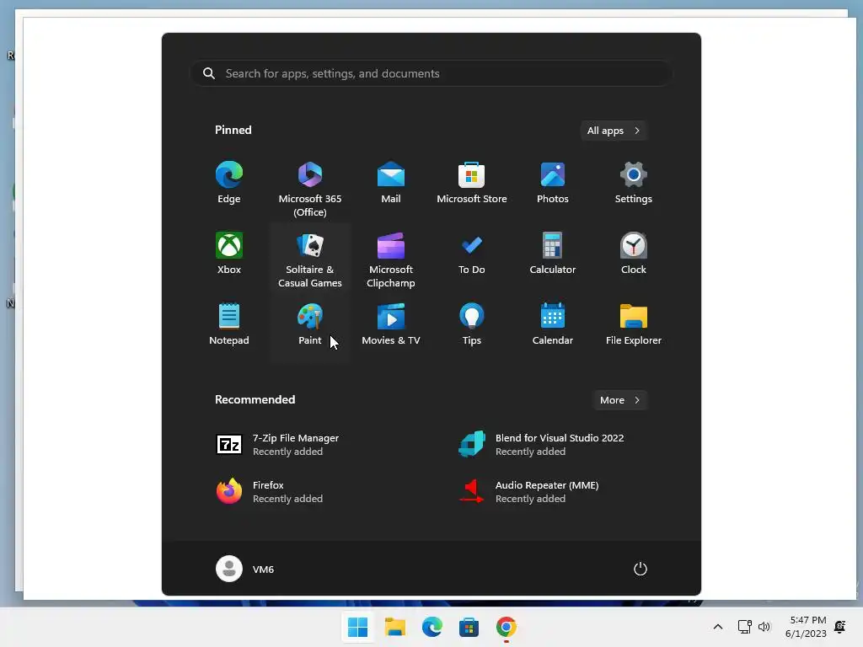
Task: Open File Explorer from pinned apps
Action: coord(634,324)
